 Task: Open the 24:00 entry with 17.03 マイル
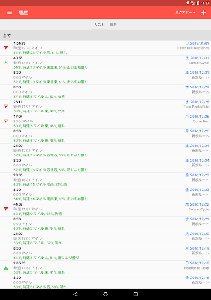pos(105,151)
